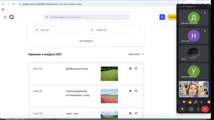Toggle camera in Meet window
The height and width of the screenshot is (120, 214).
[191, 109]
